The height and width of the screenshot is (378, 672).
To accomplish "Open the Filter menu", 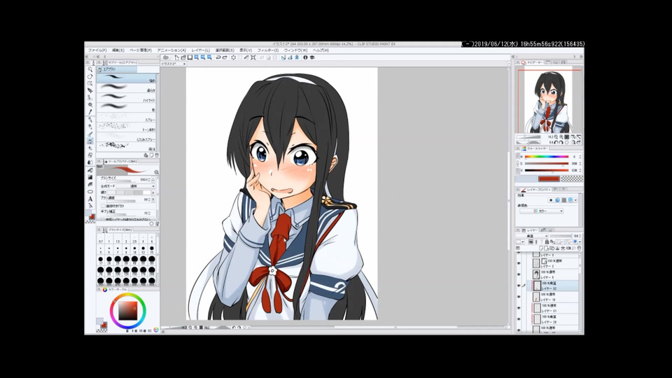I will click(x=268, y=50).
